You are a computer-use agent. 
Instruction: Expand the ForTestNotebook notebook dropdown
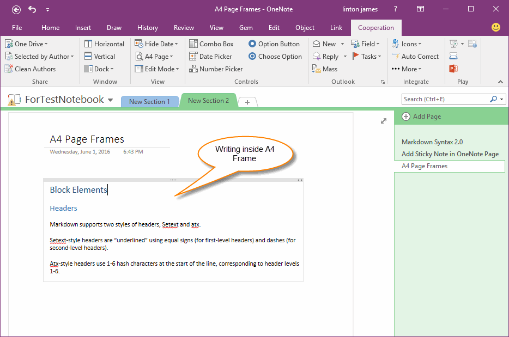tap(111, 100)
